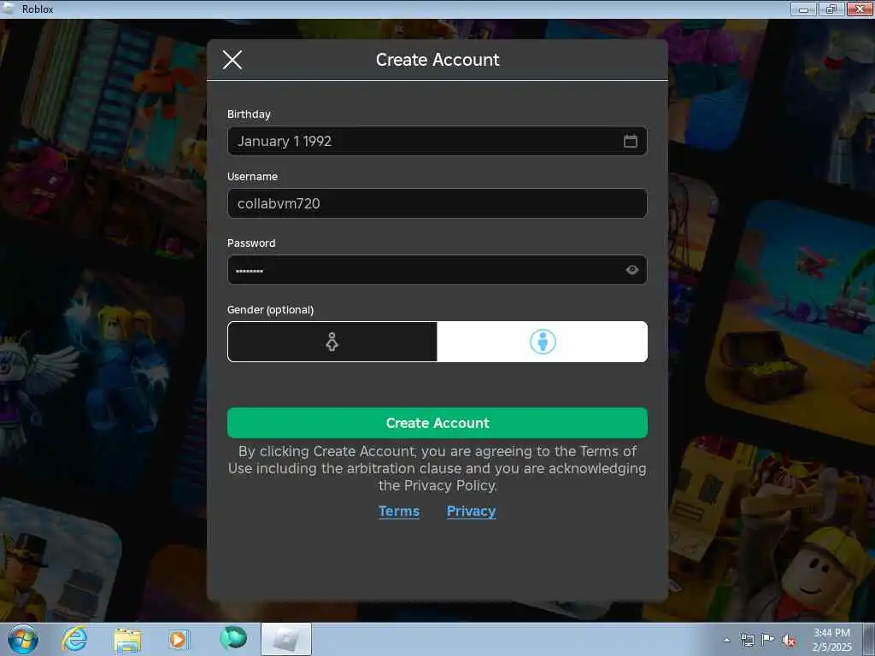Click the green globe app taskbar icon
The width and height of the screenshot is (875, 656).
[x=233, y=638]
